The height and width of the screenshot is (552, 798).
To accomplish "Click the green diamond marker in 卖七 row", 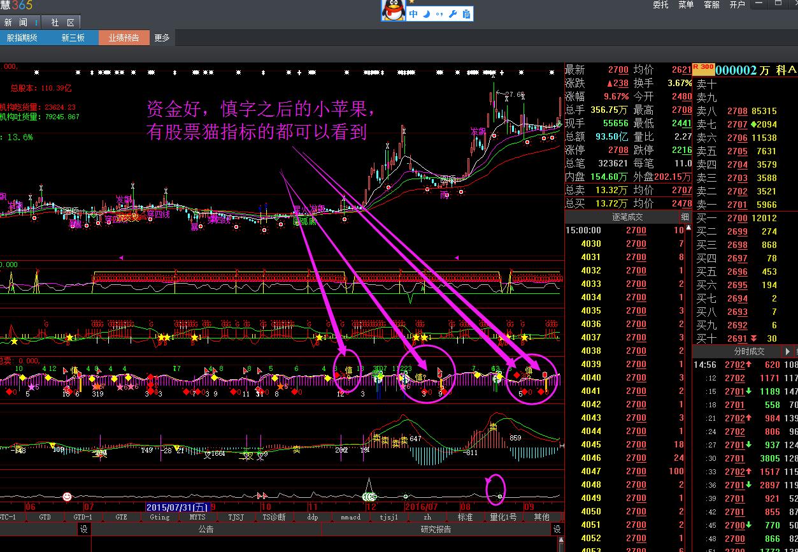I will point(754,124).
